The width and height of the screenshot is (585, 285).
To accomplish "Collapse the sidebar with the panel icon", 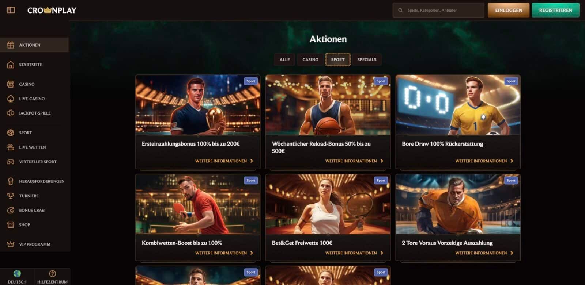I will pyautogui.click(x=11, y=10).
